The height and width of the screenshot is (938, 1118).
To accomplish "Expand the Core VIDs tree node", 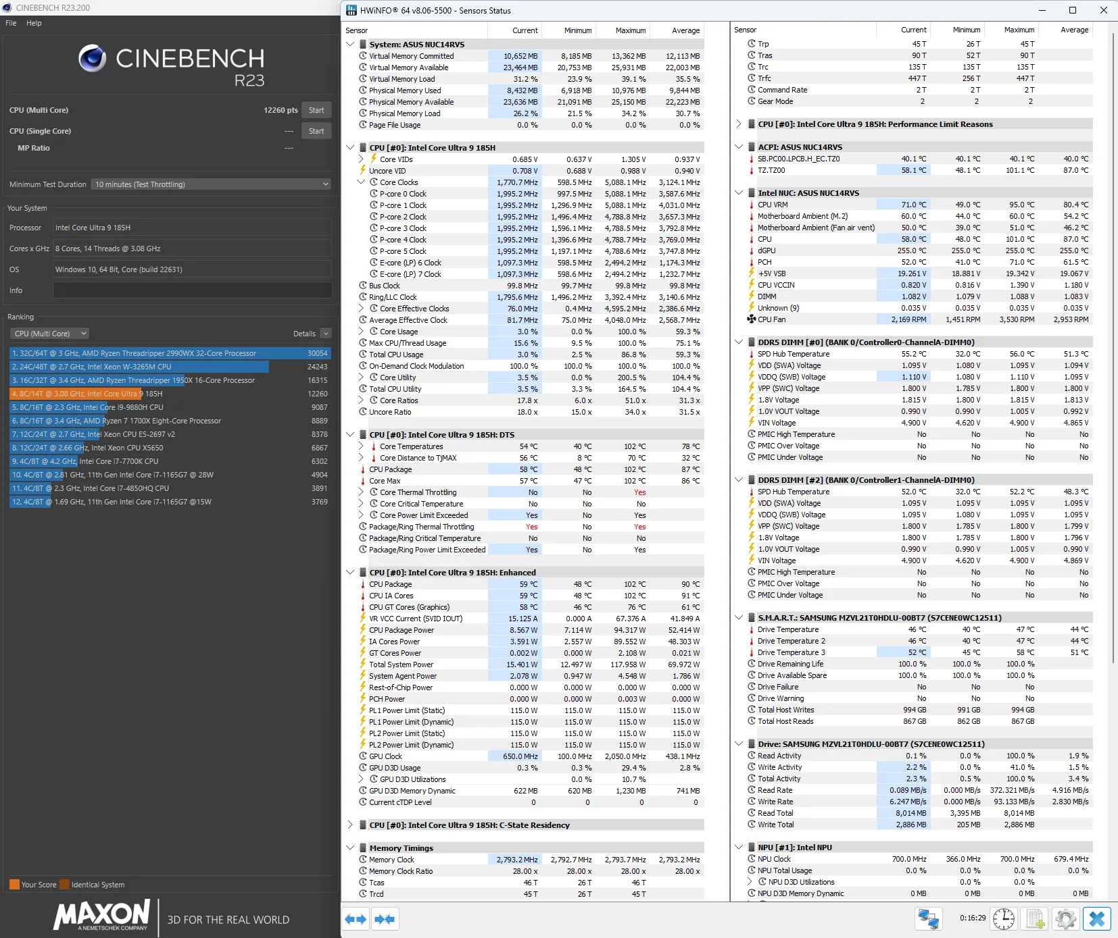I will click(361, 159).
